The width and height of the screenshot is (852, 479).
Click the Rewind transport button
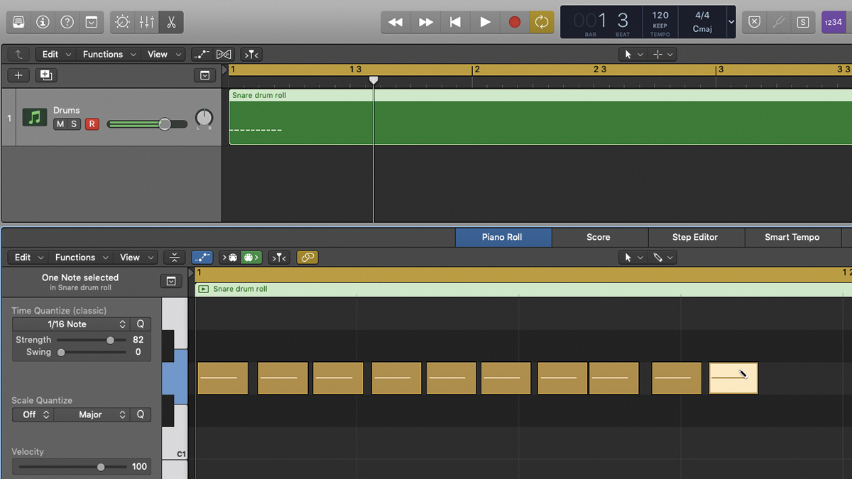pyautogui.click(x=395, y=22)
